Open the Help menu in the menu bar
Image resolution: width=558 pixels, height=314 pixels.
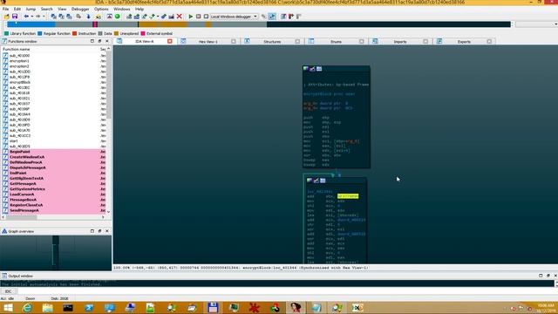tap(139, 9)
